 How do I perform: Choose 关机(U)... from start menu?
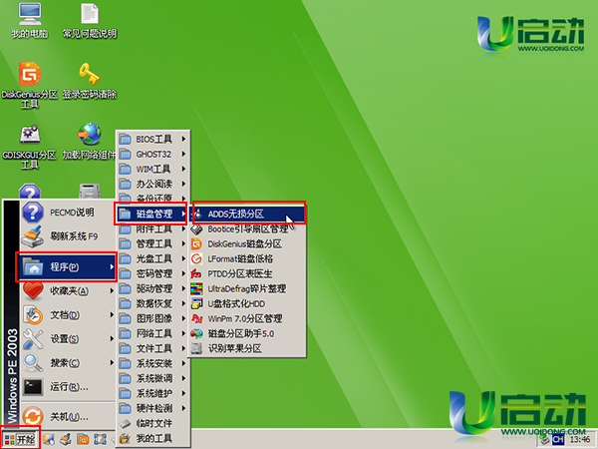[x=68, y=417]
